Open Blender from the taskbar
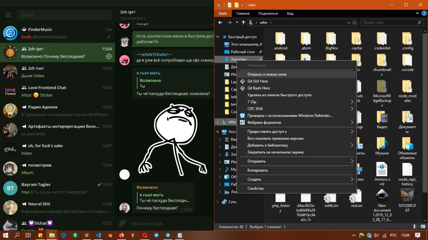Screen dimensions: 428x240 (x=110, y=235)
